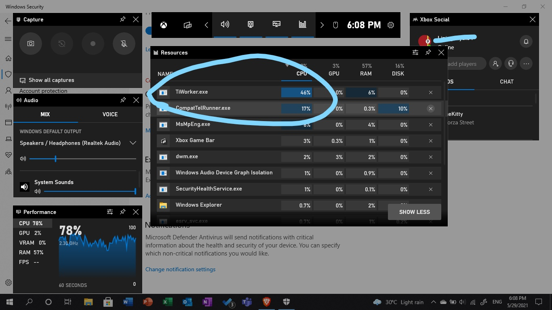This screenshot has height=310, width=552.
Task: Adjust the default output volume slider
Action: point(83,159)
